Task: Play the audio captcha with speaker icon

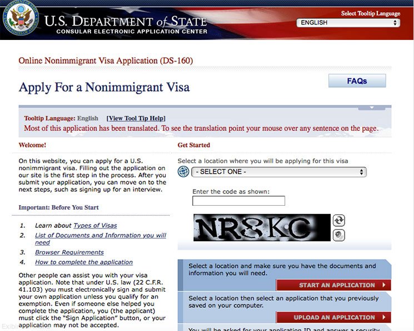Action: [x=338, y=235]
